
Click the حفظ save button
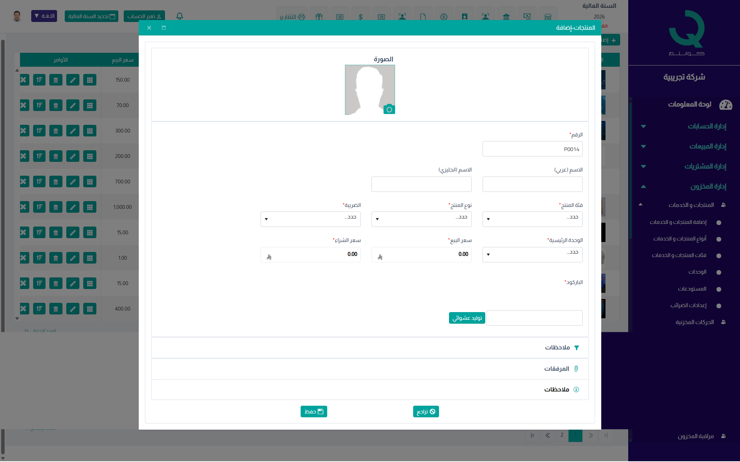(314, 412)
